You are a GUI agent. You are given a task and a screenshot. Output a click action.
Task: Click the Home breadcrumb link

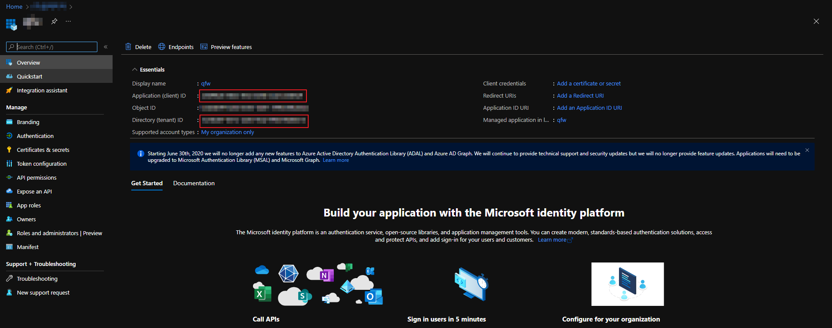(x=14, y=7)
